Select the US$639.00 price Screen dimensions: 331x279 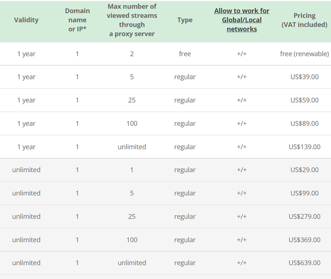[304, 263]
